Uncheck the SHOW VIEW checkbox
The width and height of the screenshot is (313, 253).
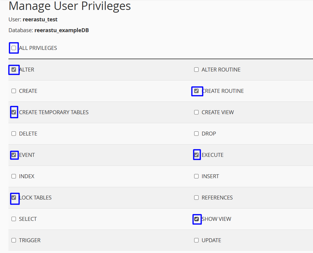coord(197,219)
